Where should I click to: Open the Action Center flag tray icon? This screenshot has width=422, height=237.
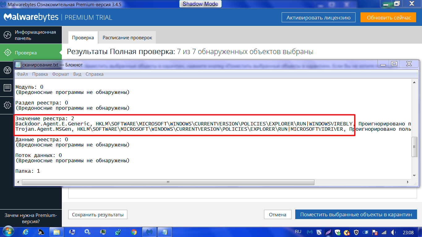(375, 232)
